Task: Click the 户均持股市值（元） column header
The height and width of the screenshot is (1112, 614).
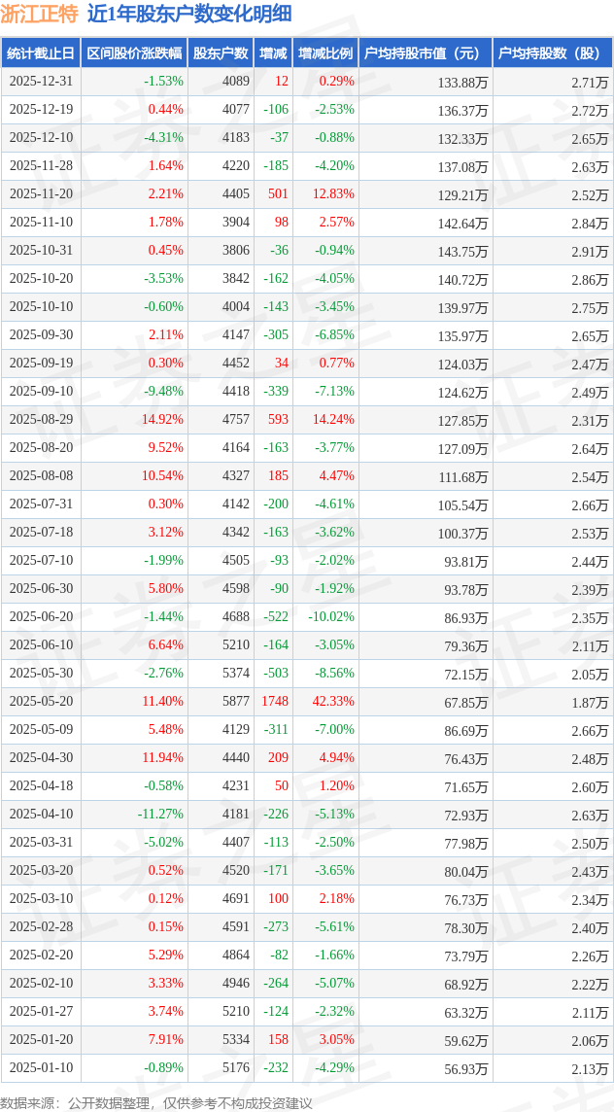Action: coord(426,53)
